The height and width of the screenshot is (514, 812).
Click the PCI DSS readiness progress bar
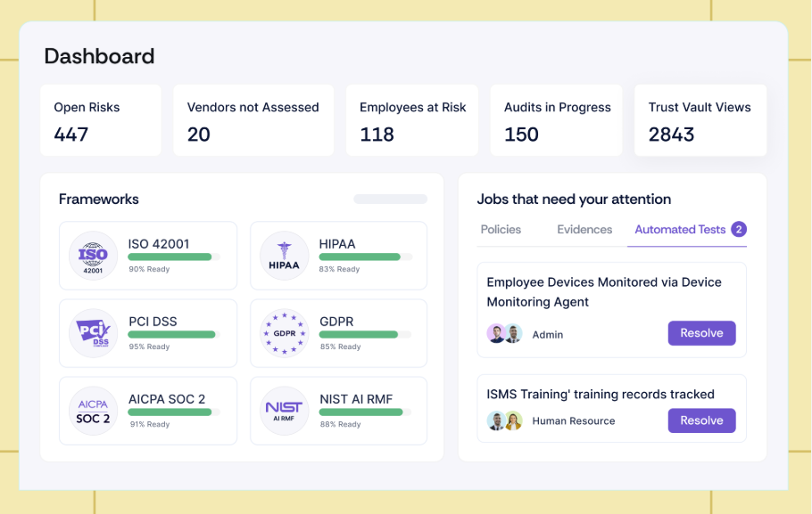pyautogui.click(x=174, y=335)
